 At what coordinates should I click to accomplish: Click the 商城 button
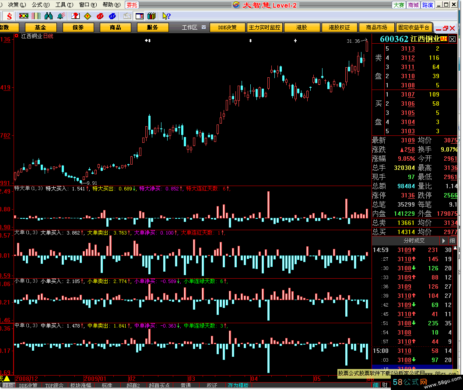[x=413, y=5]
